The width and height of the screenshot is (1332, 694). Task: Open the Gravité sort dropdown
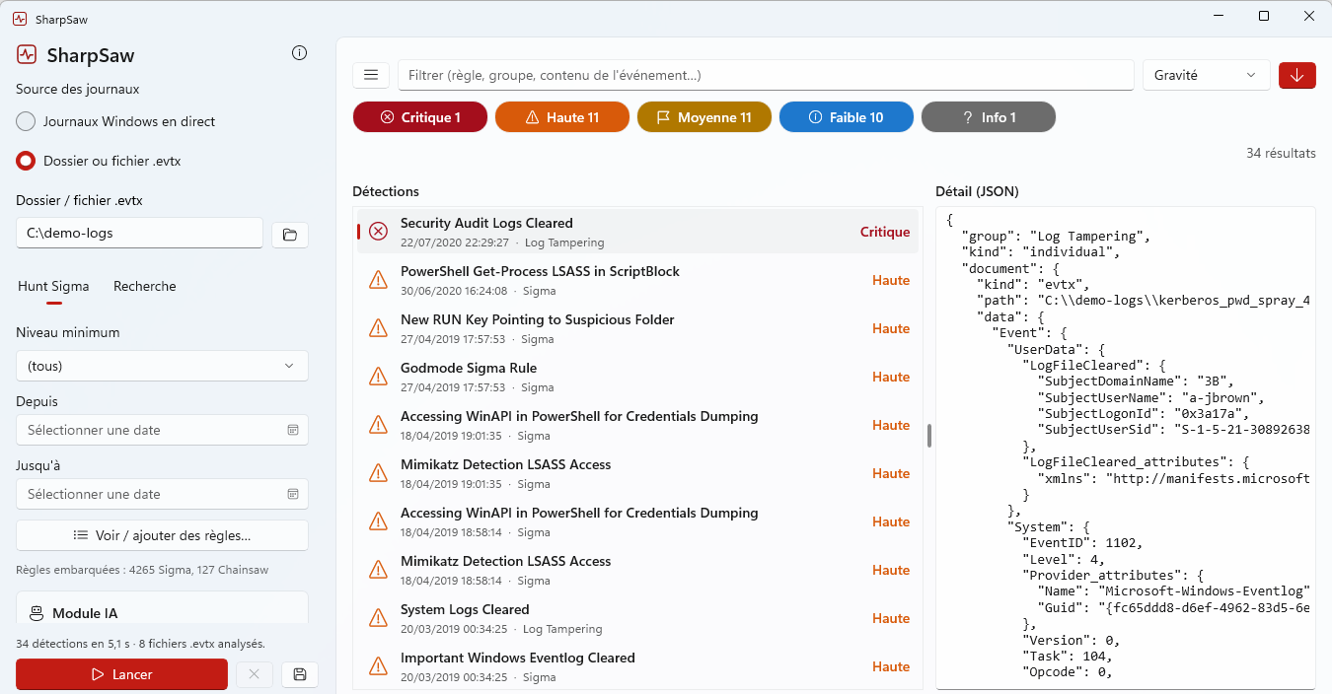tap(1207, 75)
